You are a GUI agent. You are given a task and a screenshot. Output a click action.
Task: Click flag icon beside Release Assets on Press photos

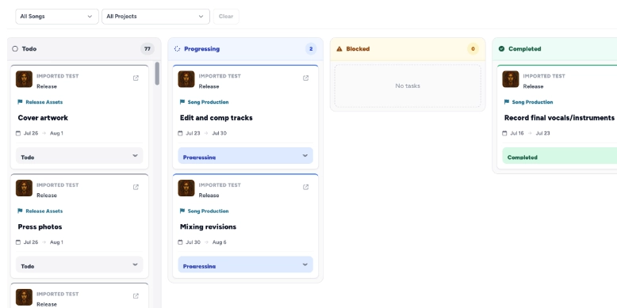[20, 211]
